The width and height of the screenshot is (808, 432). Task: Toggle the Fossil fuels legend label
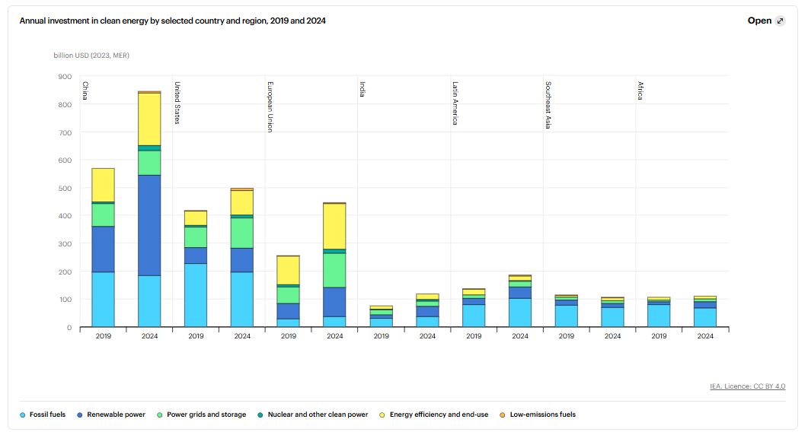click(x=47, y=415)
